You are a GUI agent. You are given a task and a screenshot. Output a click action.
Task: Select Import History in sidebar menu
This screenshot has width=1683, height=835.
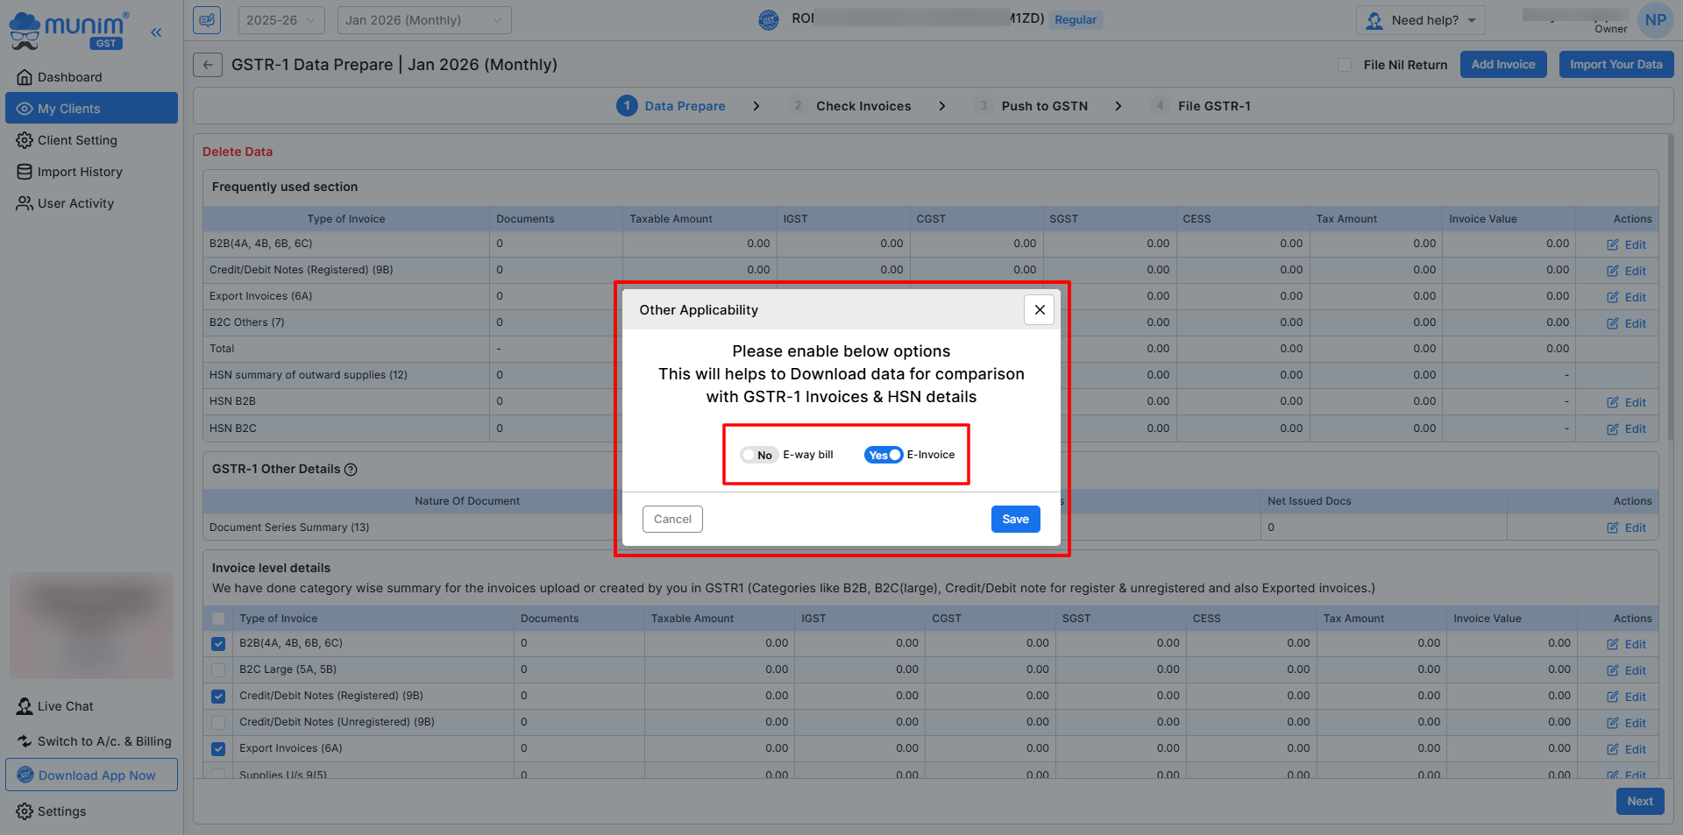coord(80,172)
